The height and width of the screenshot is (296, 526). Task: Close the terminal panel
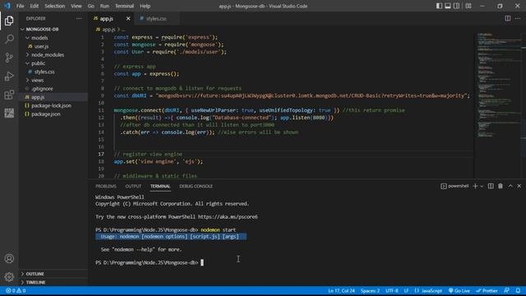point(519,186)
